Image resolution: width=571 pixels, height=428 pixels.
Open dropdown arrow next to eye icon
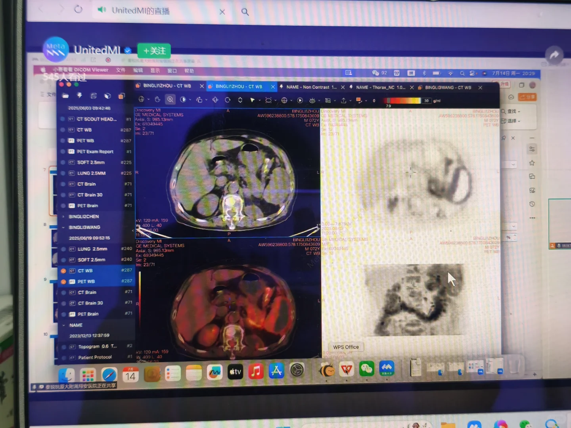[x=319, y=101]
